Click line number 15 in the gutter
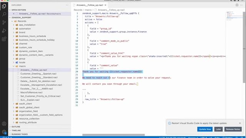This screenshot has height=138, width=246. pos(76,56)
